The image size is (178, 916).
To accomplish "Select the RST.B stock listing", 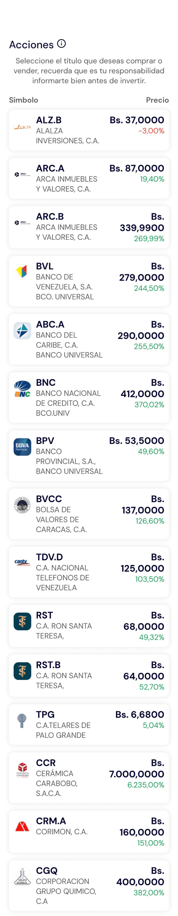I will click(89, 675).
